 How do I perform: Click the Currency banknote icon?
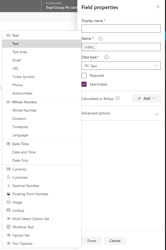pos(9,169)
